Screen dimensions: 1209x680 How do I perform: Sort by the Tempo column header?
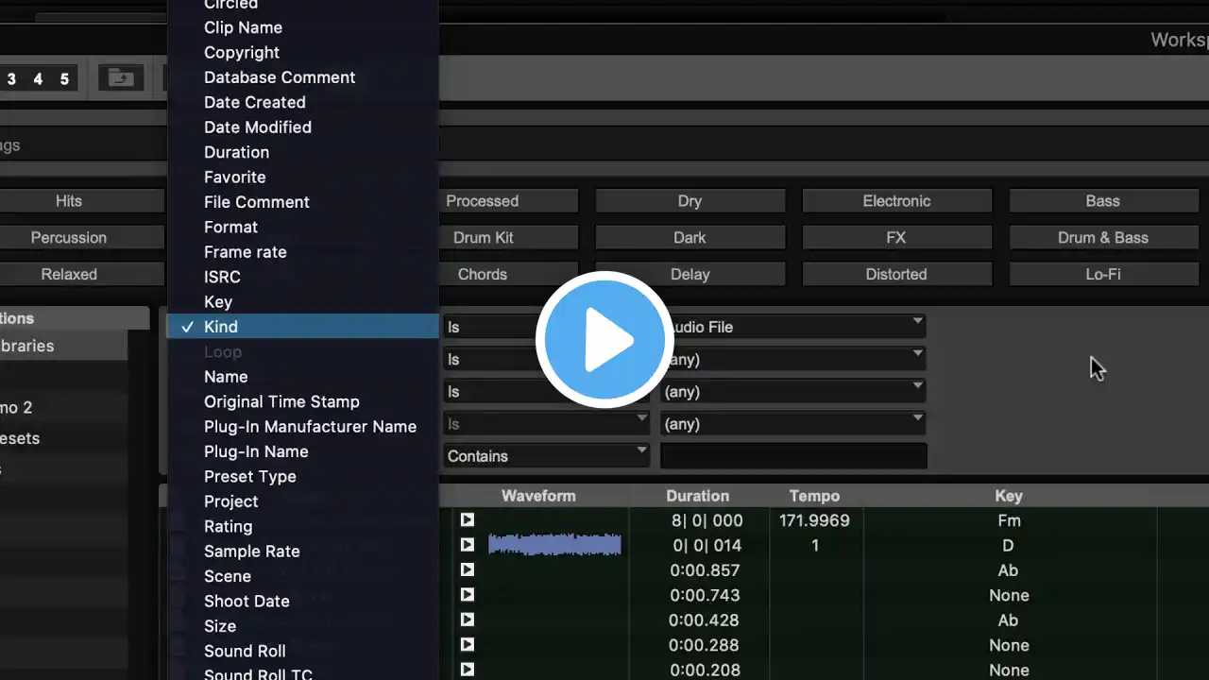pos(814,496)
